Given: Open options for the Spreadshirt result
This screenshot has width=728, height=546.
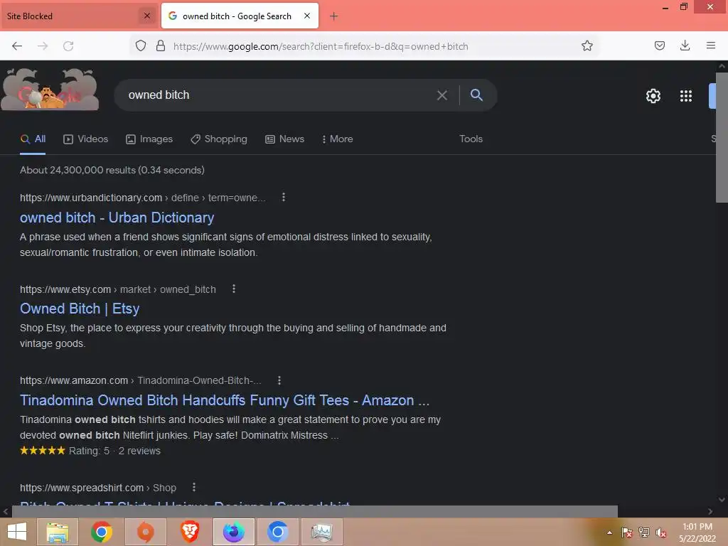Looking at the screenshot, I should coord(194,487).
